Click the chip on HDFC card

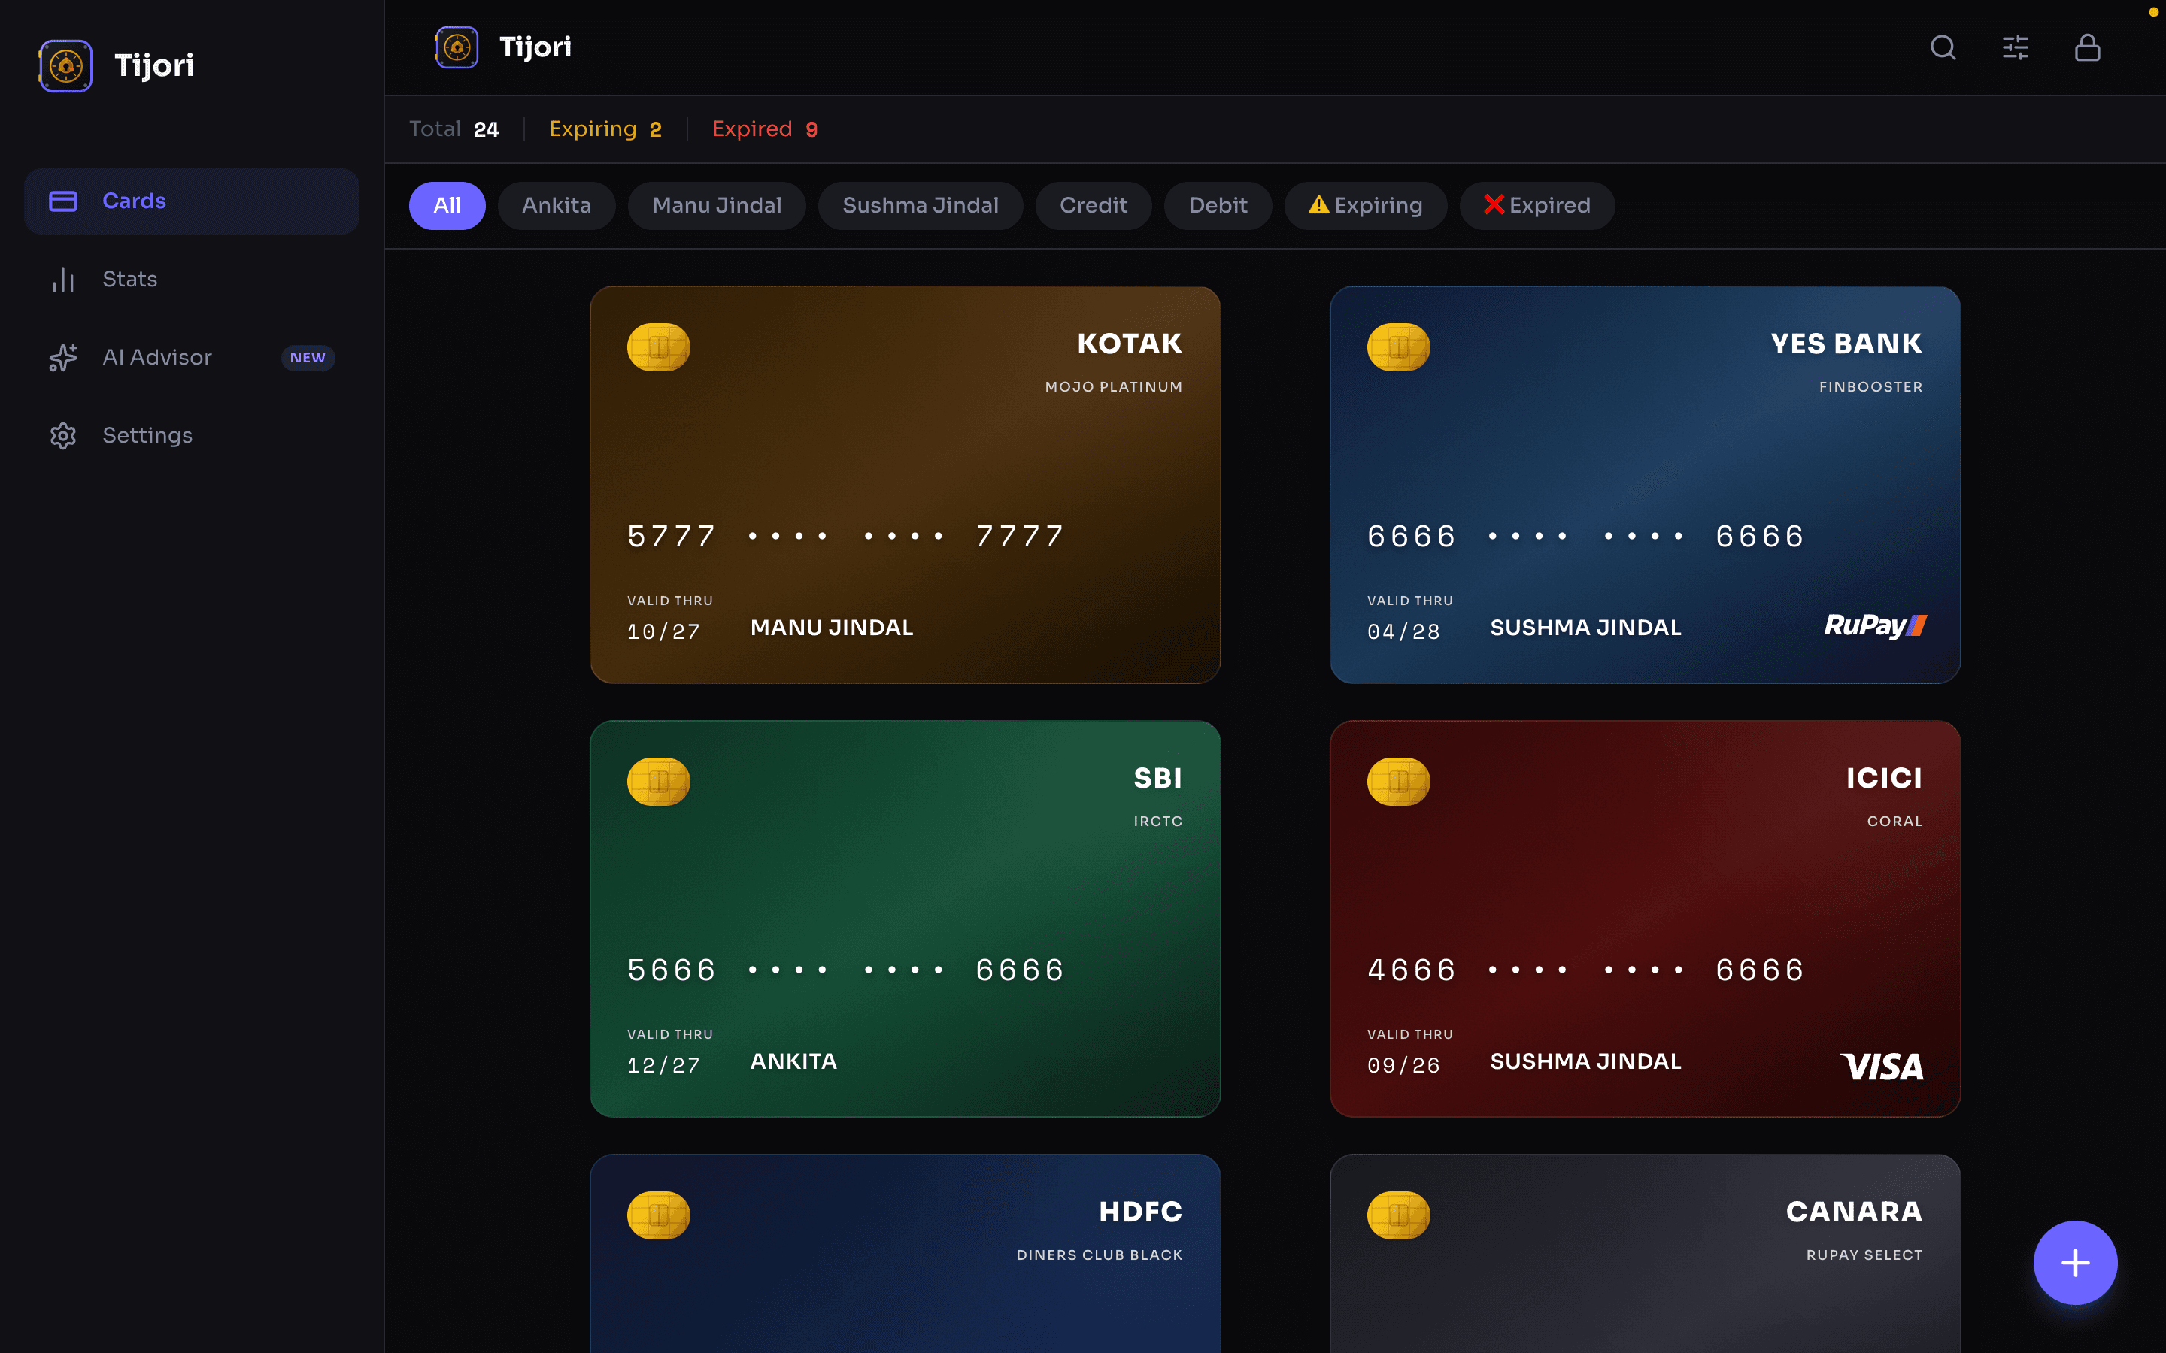point(659,1215)
